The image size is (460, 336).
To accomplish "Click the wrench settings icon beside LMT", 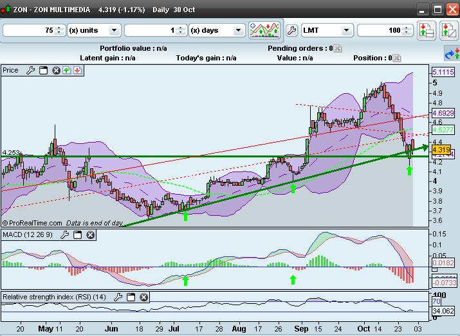I will (x=291, y=30).
